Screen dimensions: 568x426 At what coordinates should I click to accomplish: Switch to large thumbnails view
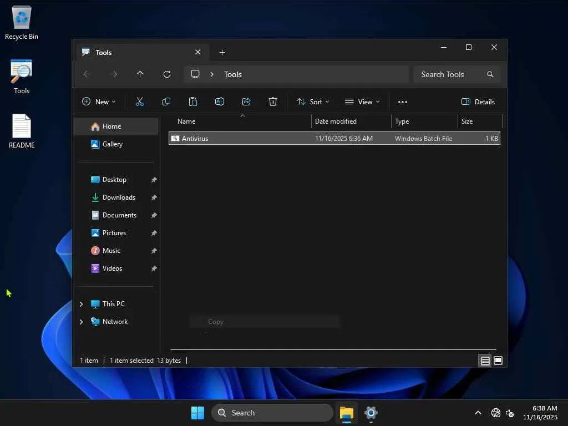[498, 361]
